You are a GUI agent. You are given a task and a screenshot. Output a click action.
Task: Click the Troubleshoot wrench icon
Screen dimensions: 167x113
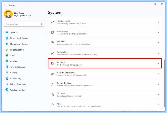coord(52,53)
